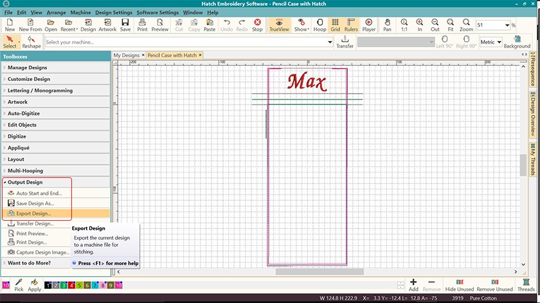
Task: Click the Pick color tool
Action: tap(19, 285)
